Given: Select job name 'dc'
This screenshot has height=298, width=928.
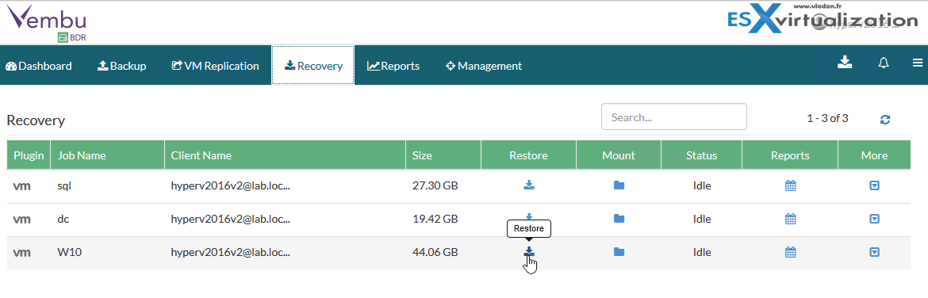Looking at the screenshot, I should (x=63, y=219).
